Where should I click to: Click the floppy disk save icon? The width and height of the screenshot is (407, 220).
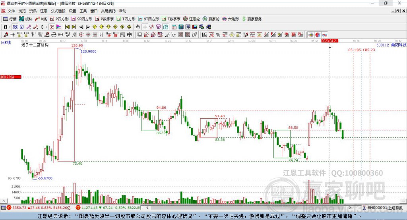click(x=195, y=27)
